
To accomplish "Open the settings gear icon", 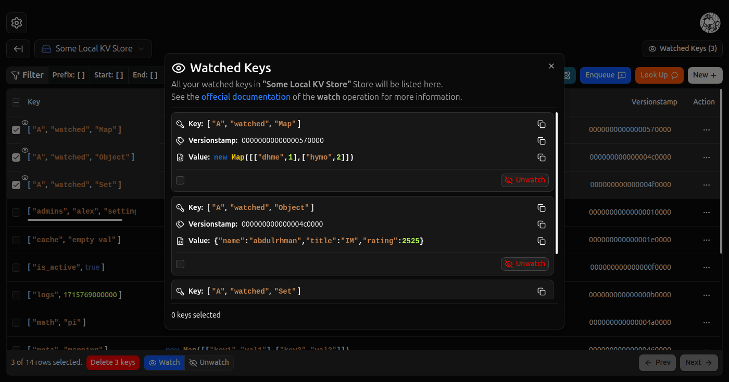I will click(x=17, y=23).
